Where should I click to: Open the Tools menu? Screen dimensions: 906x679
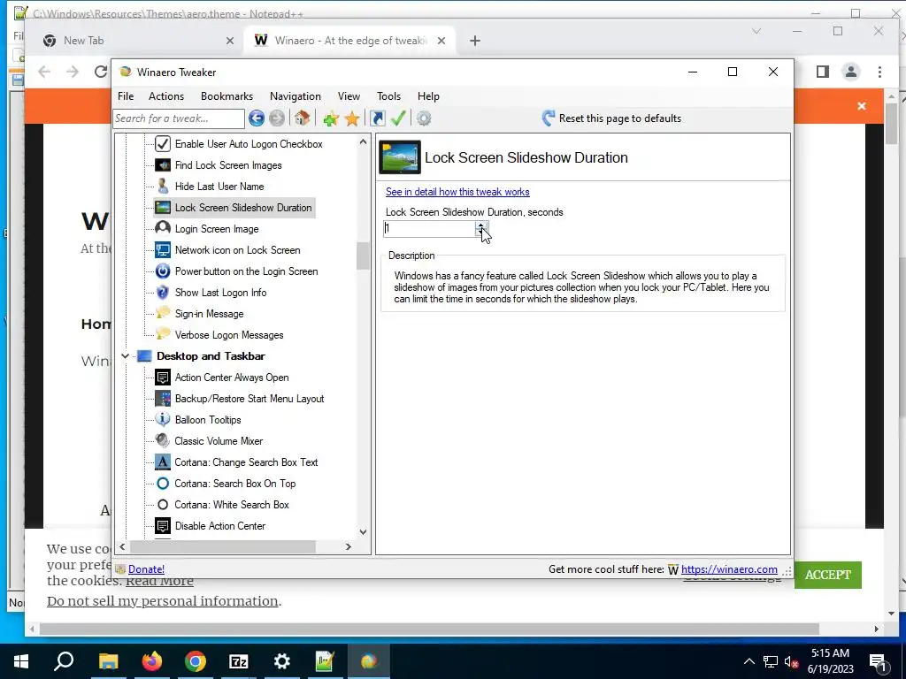[389, 96]
